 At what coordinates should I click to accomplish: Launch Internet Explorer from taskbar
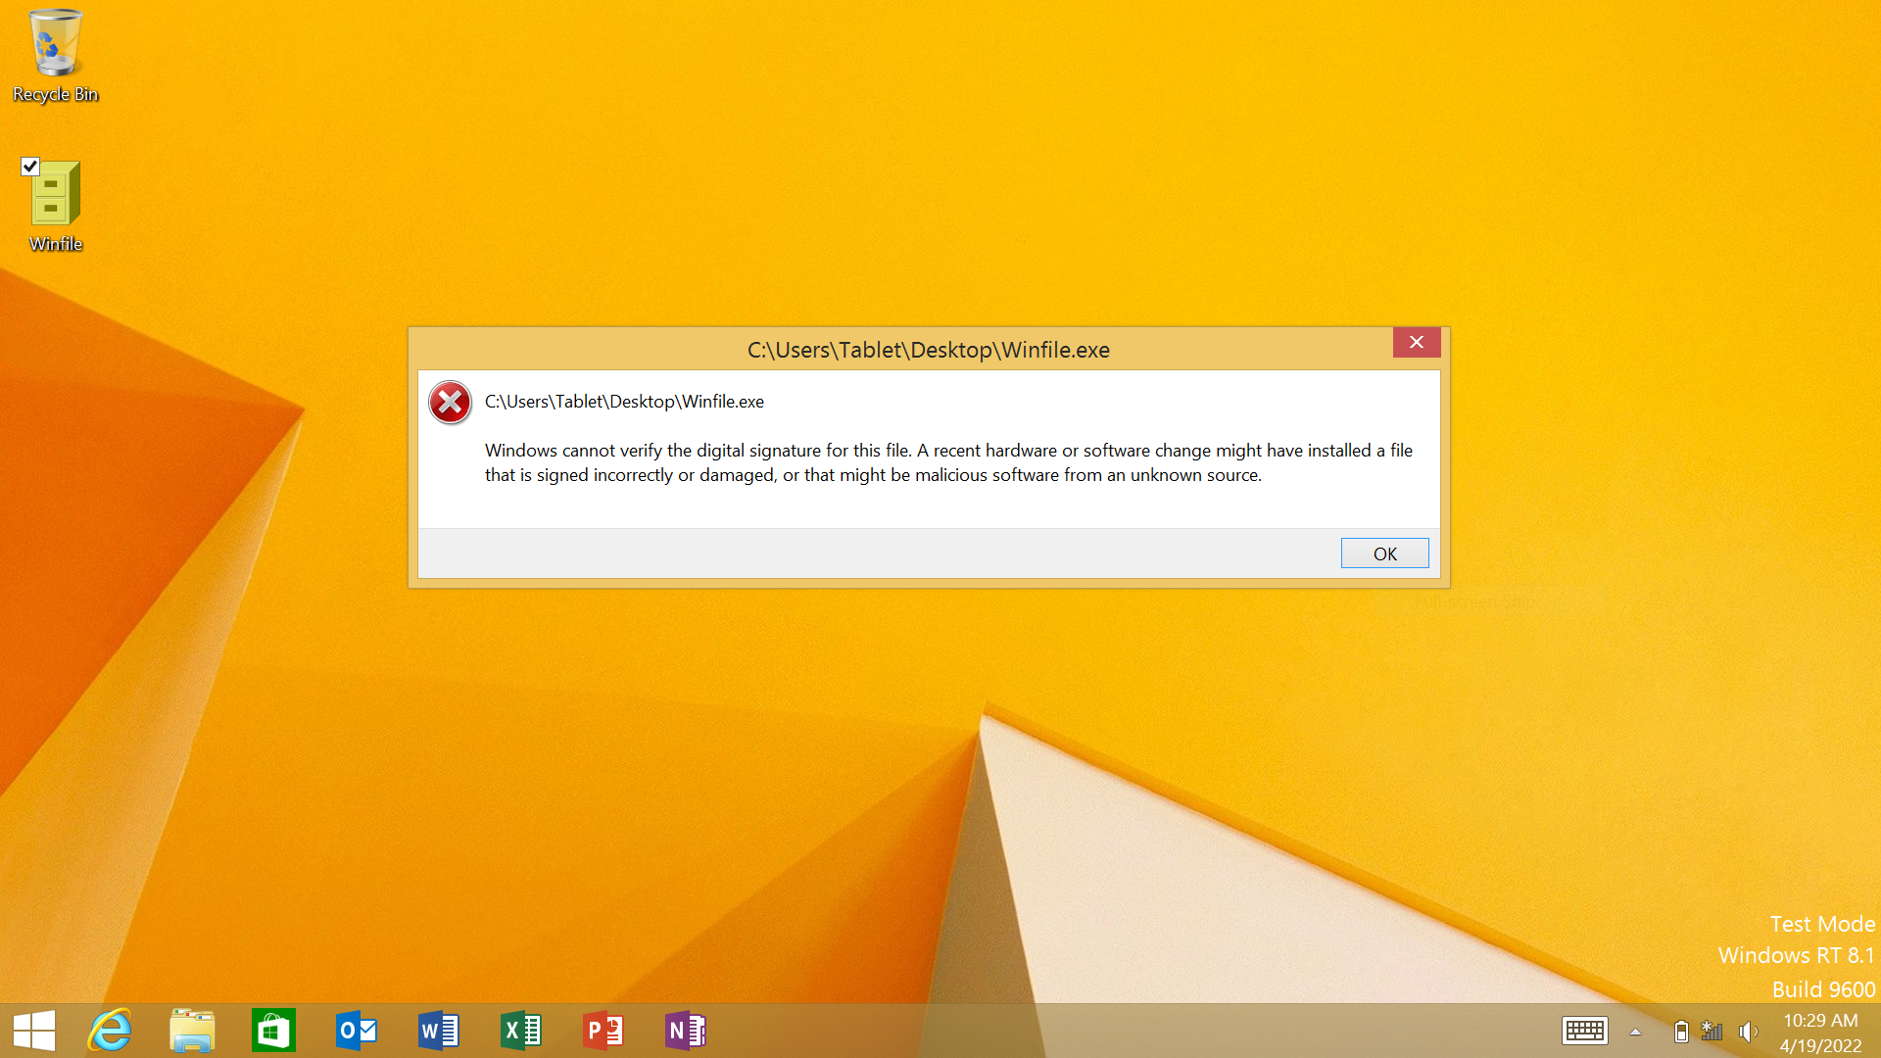(x=110, y=1031)
